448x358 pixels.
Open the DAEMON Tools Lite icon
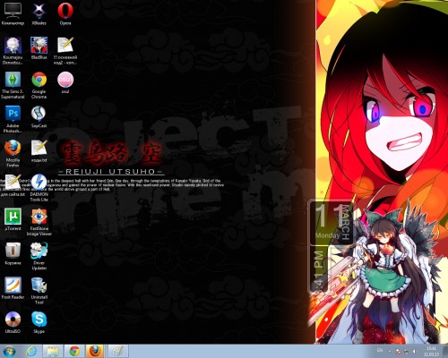(39, 188)
